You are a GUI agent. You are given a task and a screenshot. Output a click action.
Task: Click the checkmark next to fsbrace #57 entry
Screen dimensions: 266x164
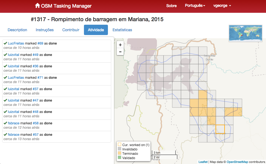coord(5,134)
